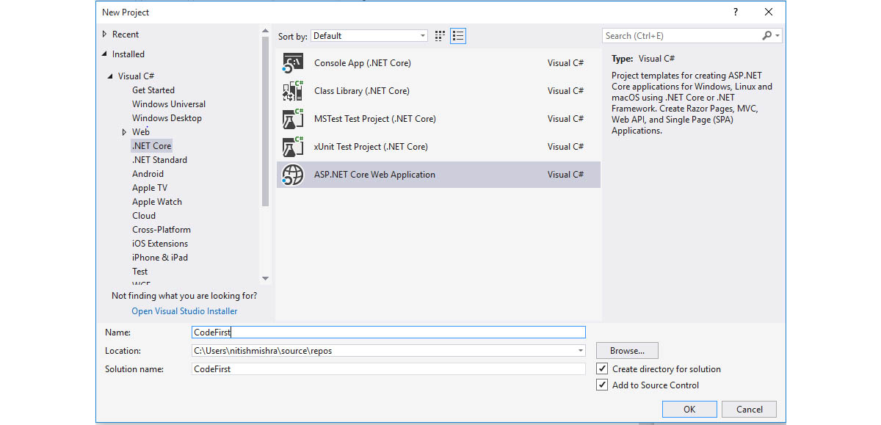Select the Class Library (.NET Core) icon
Screen dimensions: 881x425
click(x=293, y=91)
